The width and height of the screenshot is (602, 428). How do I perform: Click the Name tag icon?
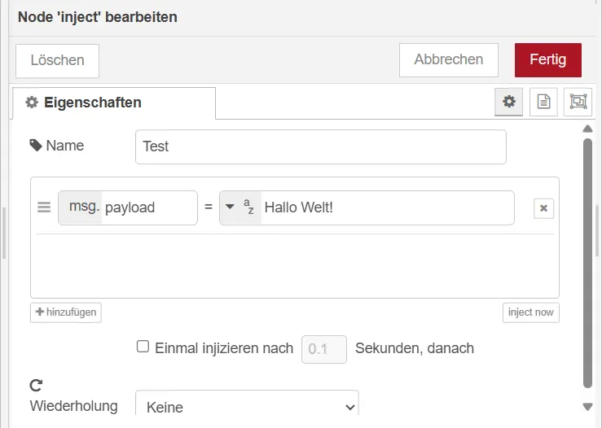tap(36, 146)
